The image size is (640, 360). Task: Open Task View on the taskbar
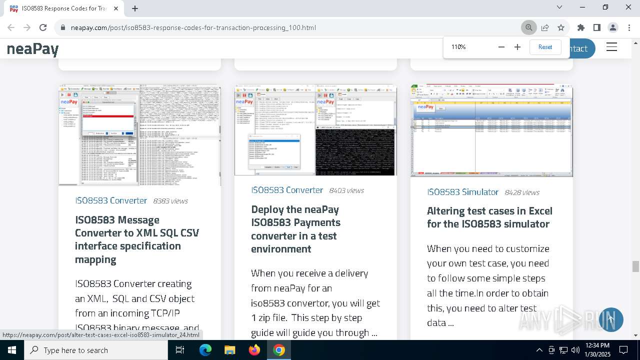180,350
